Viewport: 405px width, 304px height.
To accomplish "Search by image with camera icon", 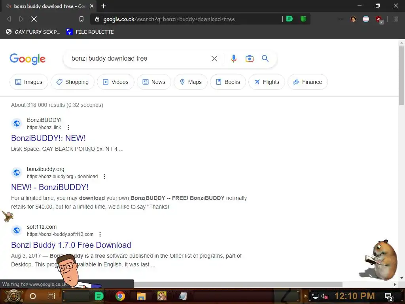I will coord(249,59).
